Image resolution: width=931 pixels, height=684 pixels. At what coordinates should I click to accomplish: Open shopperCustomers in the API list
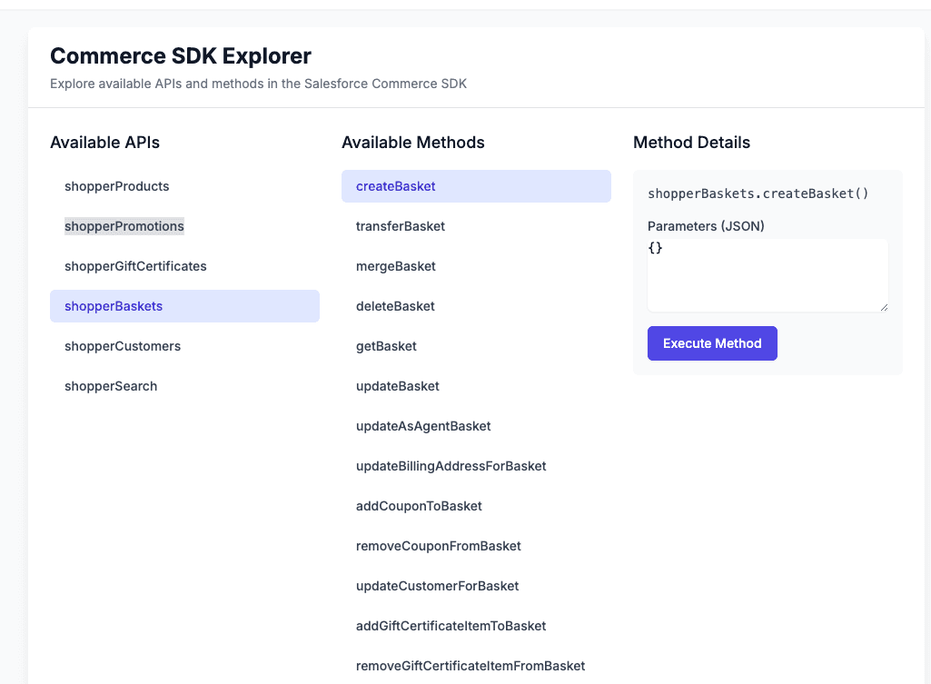pos(184,346)
